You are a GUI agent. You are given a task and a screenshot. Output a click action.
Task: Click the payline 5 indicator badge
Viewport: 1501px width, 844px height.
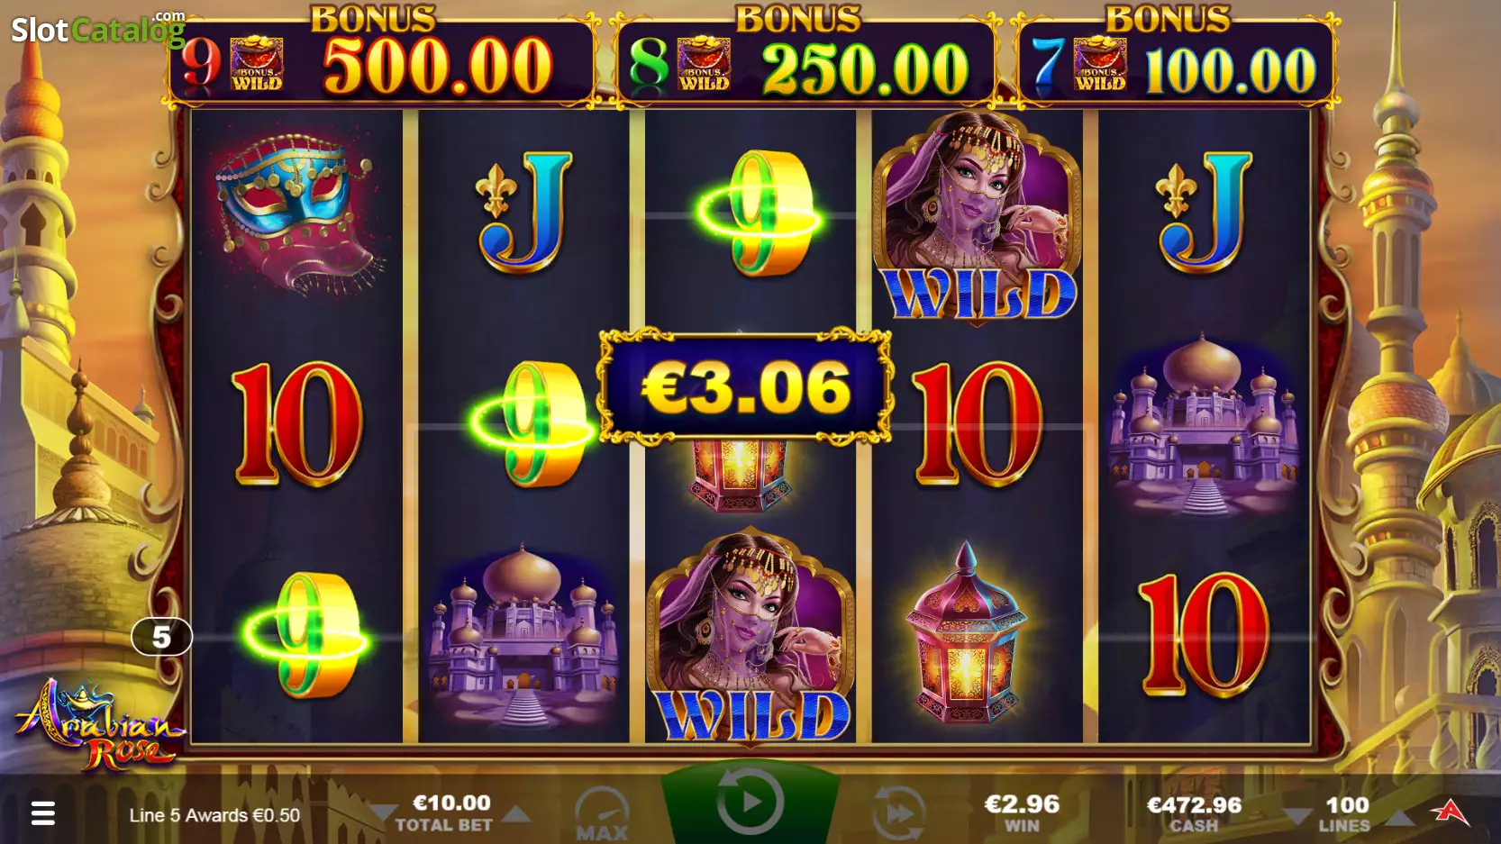point(161,637)
